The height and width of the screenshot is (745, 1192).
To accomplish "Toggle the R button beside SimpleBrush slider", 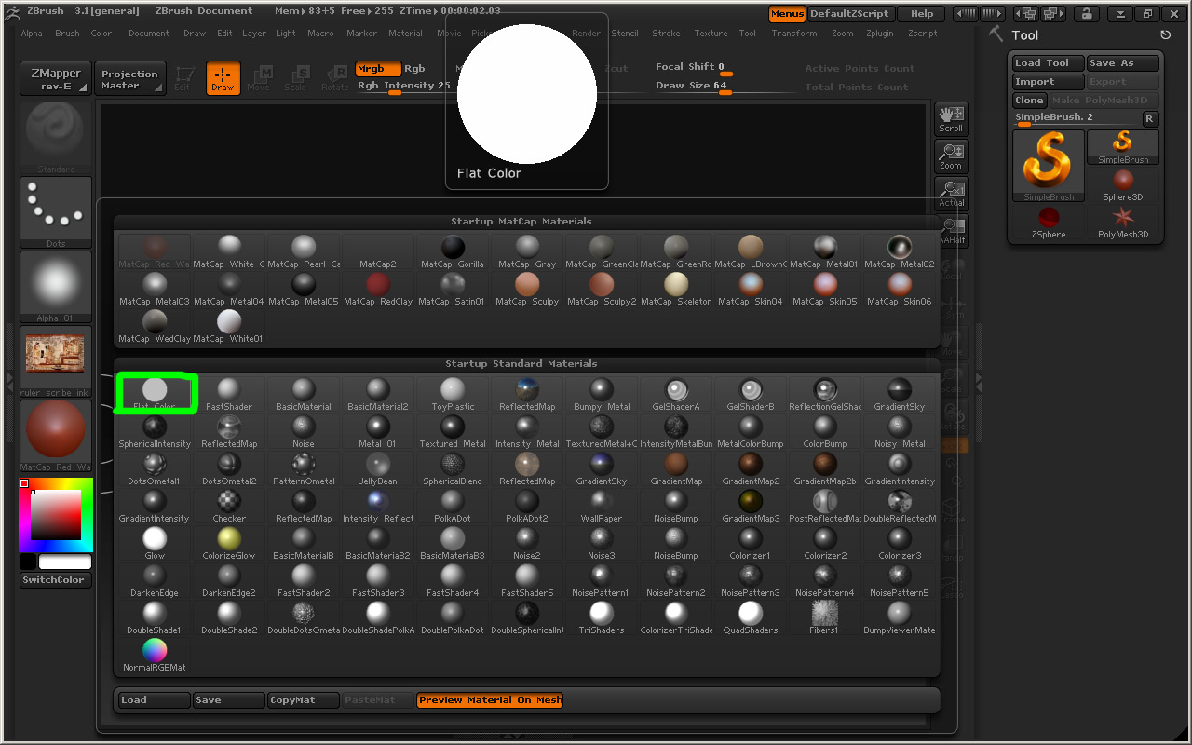I will click(x=1149, y=119).
